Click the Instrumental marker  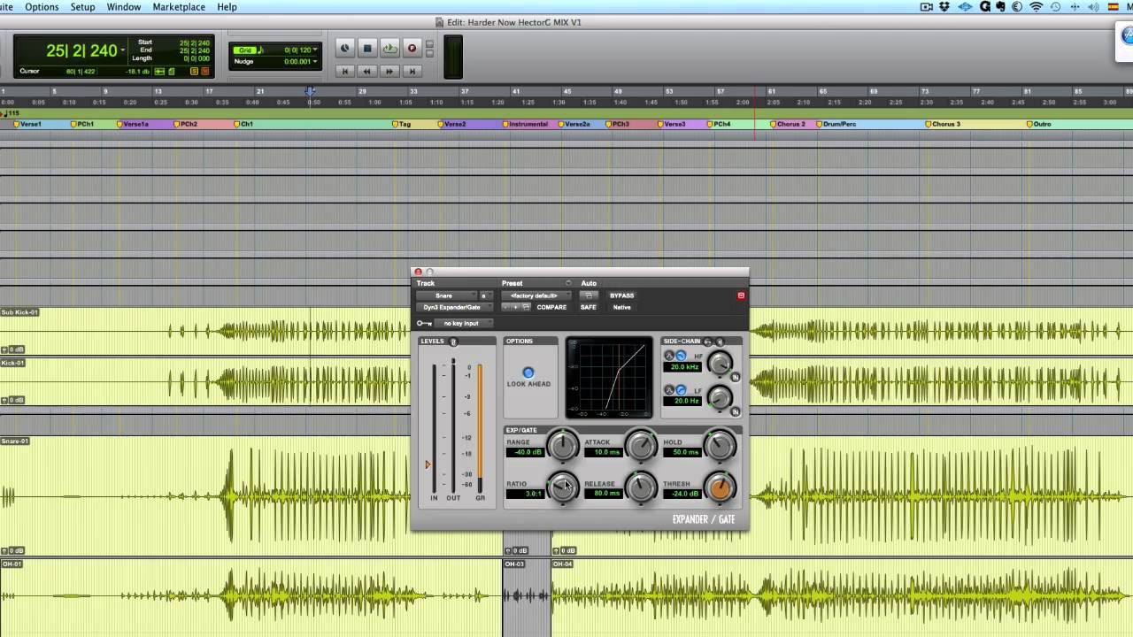coord(526,124)
